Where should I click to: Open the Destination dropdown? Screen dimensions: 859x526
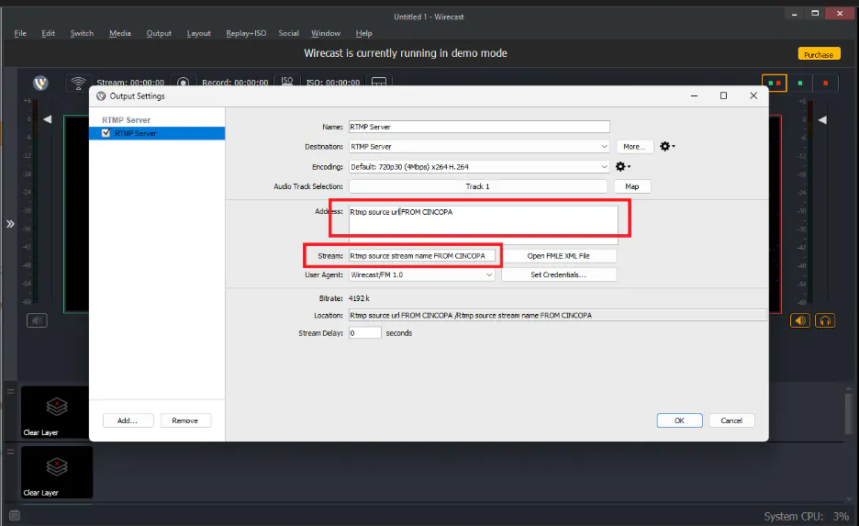click(x=479, y=146)
